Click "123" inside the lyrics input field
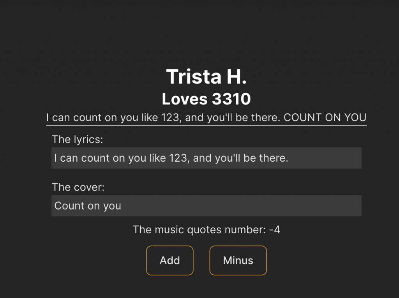Image resolution: width=399 pixels, height=298 pixels. click(178, 158)
